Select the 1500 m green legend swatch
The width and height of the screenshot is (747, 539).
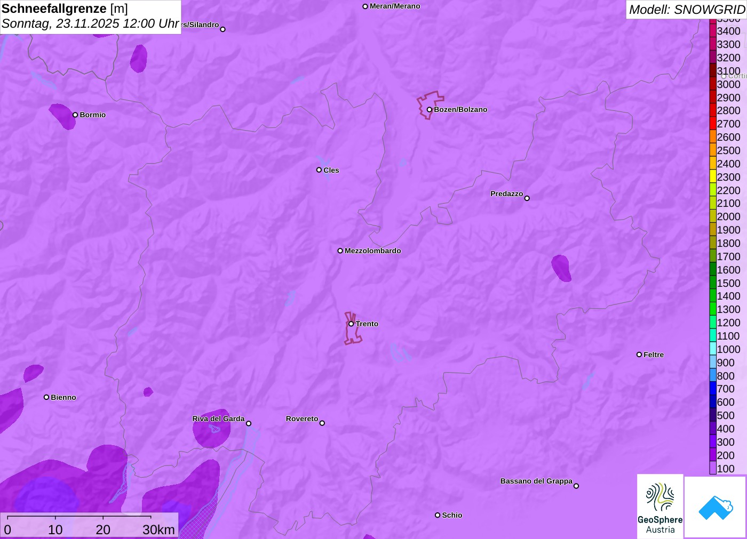coord(713,283)
